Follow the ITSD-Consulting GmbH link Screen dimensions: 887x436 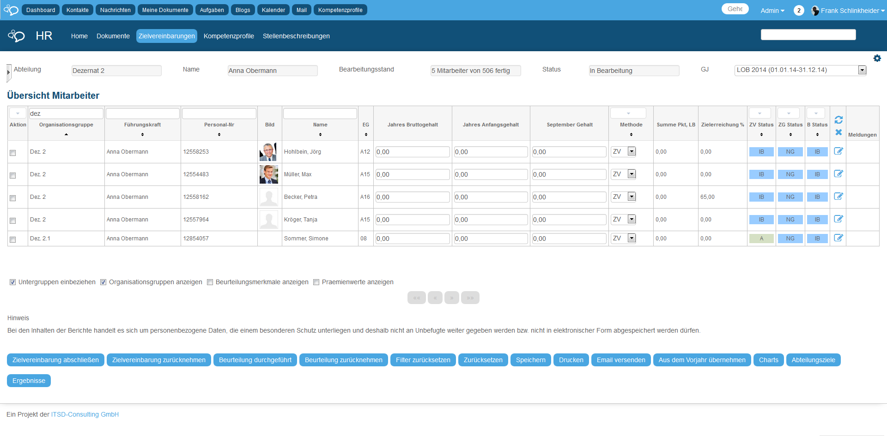[x=85, y=414]
